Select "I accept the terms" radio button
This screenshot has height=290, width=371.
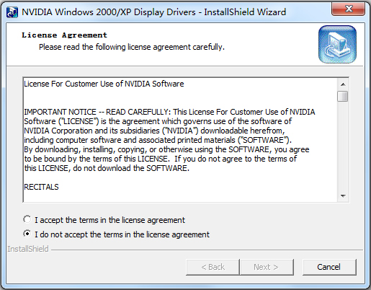tap(27, 219)
